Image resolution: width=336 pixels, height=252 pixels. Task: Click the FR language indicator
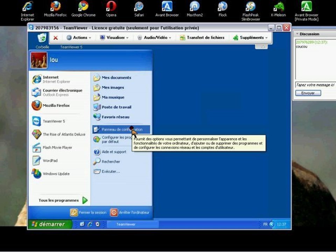coord(265,224)
